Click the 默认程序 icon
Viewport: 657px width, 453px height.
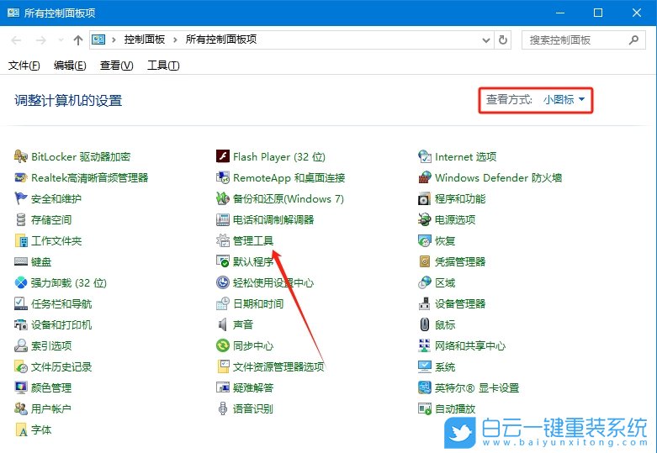tap(222, 261)
